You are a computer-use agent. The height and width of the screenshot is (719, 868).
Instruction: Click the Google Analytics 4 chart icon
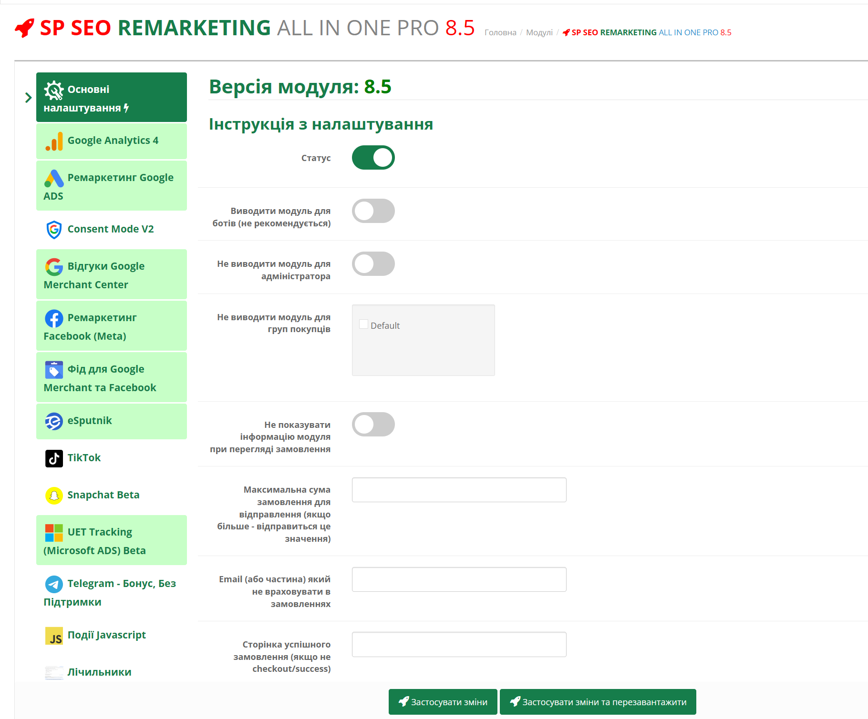click(54, 141)
